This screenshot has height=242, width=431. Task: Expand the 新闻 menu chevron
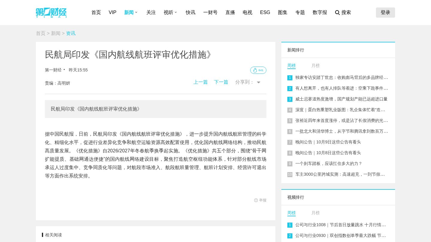(x=136, y=12)
